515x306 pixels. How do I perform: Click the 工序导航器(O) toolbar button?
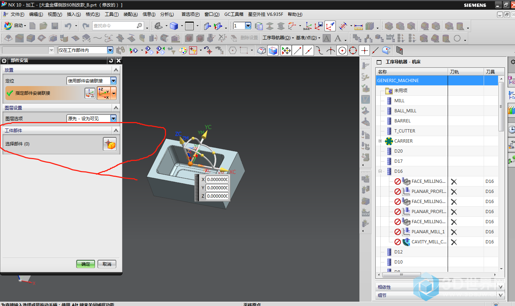(x=278, y=38)
